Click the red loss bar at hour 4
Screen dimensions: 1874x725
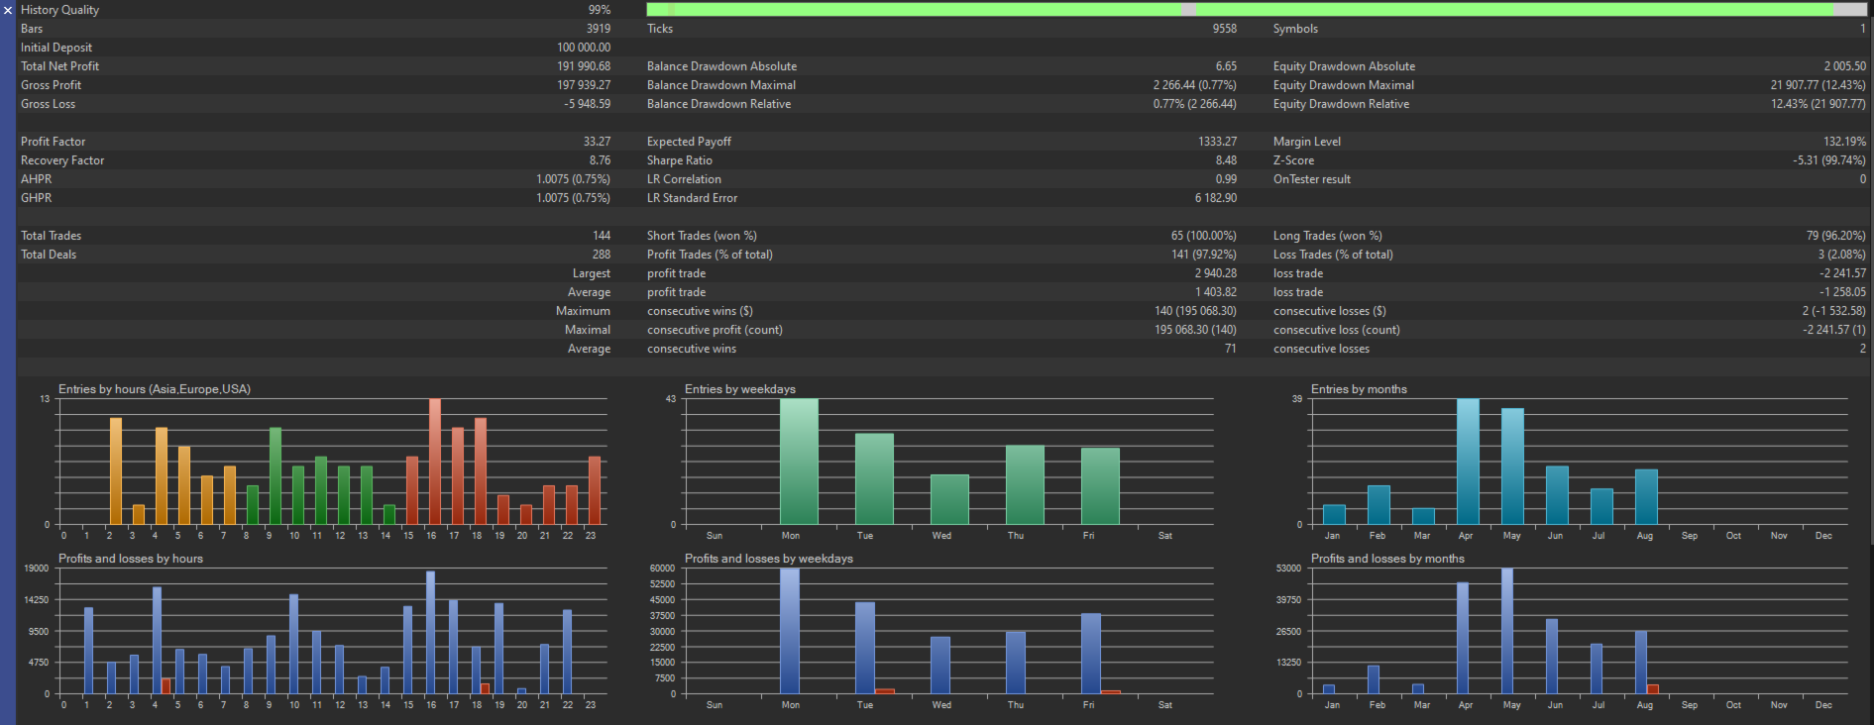pos(165,685)
